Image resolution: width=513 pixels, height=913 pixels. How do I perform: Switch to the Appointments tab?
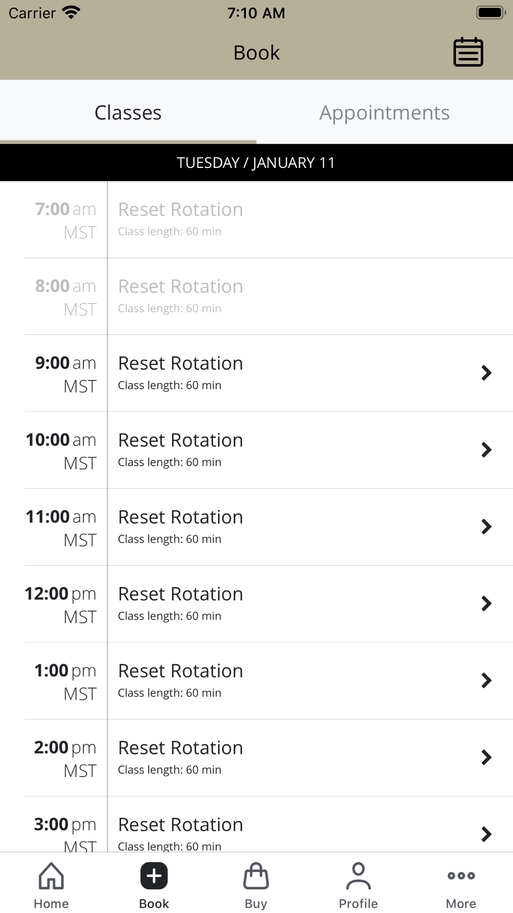[x=384, y=112]
